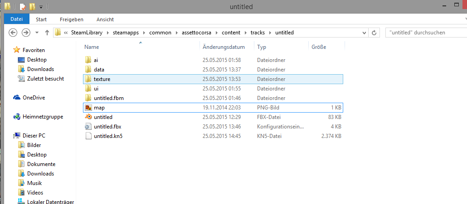467x204 pixels.
Task: Click the Bilder folder icon
Action: point(21,145)
